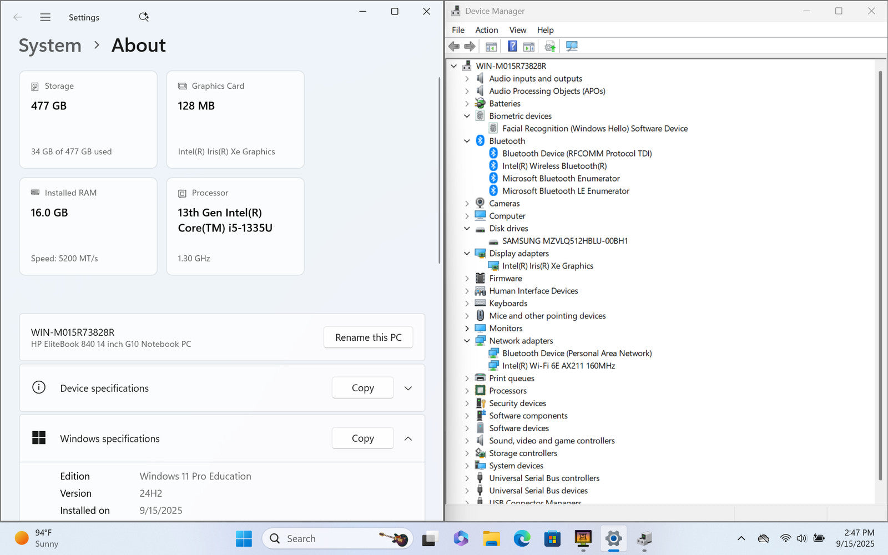Collapse the Bluetooth category in device tree
This screenshot has width=888, height=555.
pos(467,141)
